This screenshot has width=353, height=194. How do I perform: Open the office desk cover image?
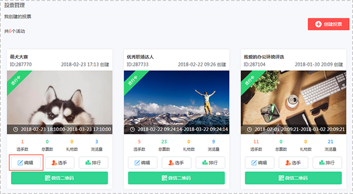pos(293,102)
